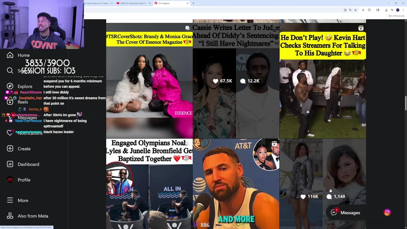
Task: Close the Tai Lopez YouTube tab
Action: (x=150, y=3)
